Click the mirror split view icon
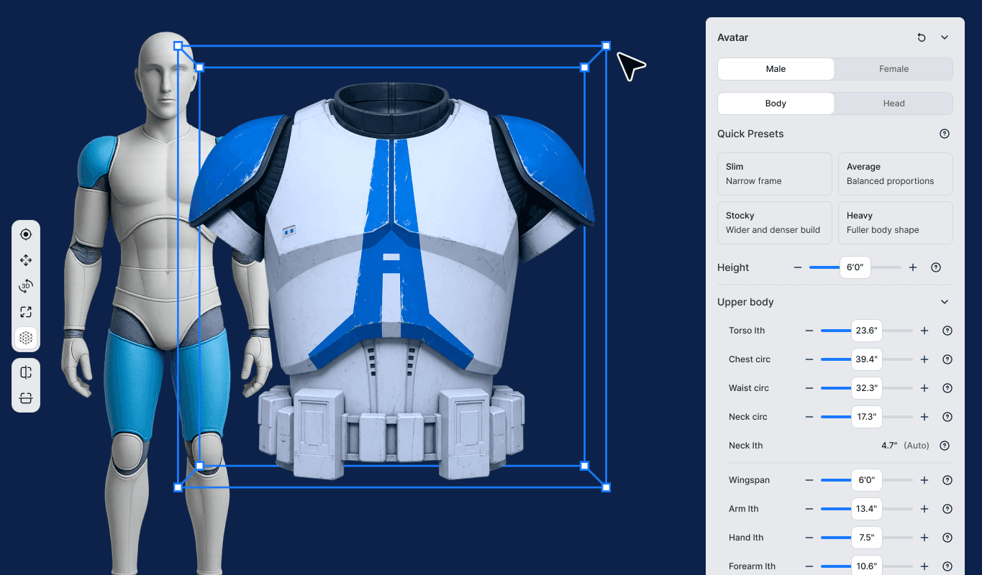Image resolution: width=982 pixels, height=575 pixels. pos(26,372)
